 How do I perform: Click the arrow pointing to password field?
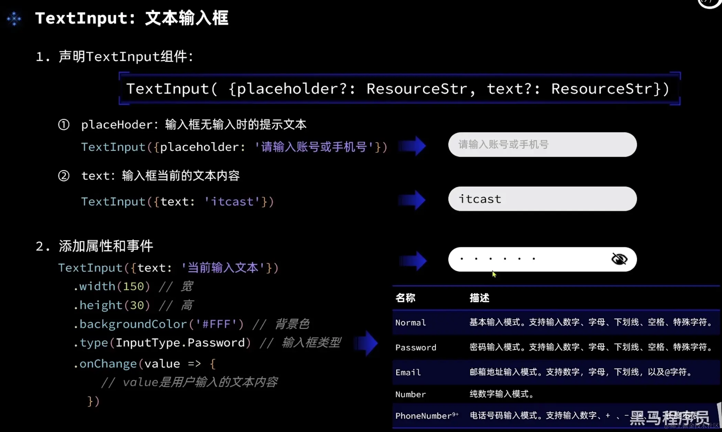(x=414, y=261)
